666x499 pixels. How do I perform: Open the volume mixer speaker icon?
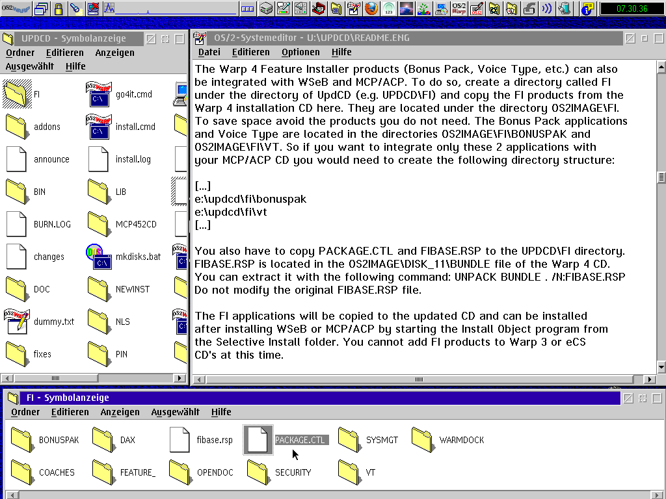[300, 8]
